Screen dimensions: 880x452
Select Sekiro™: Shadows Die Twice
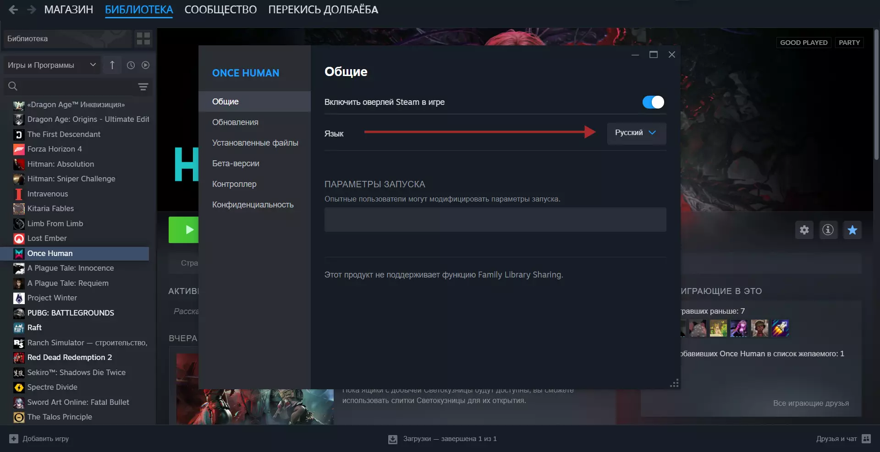(76, 372)
